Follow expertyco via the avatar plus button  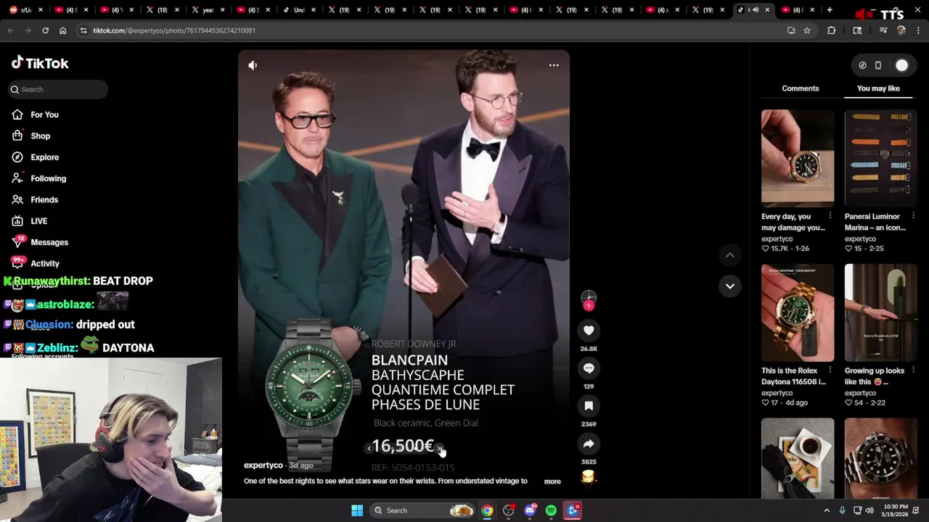589,306
